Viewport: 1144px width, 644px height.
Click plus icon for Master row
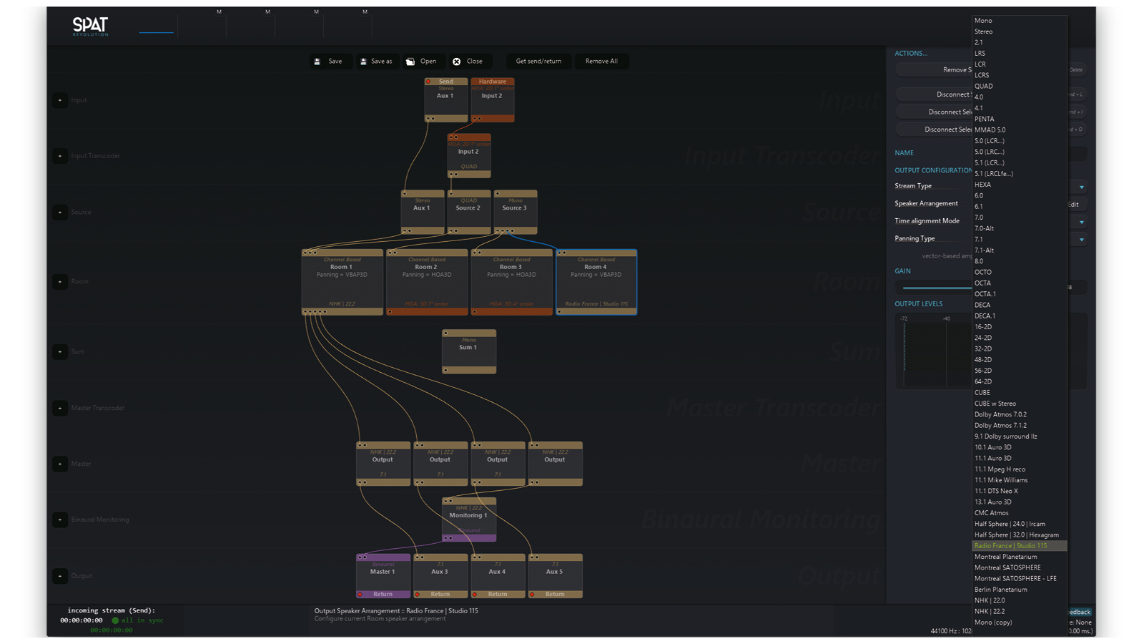pos(60,464)
